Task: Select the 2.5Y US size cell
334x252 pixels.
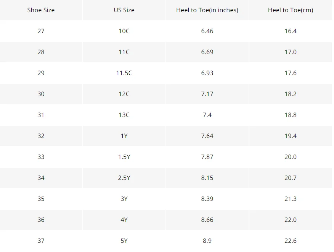Action: [x=124, y=178]
